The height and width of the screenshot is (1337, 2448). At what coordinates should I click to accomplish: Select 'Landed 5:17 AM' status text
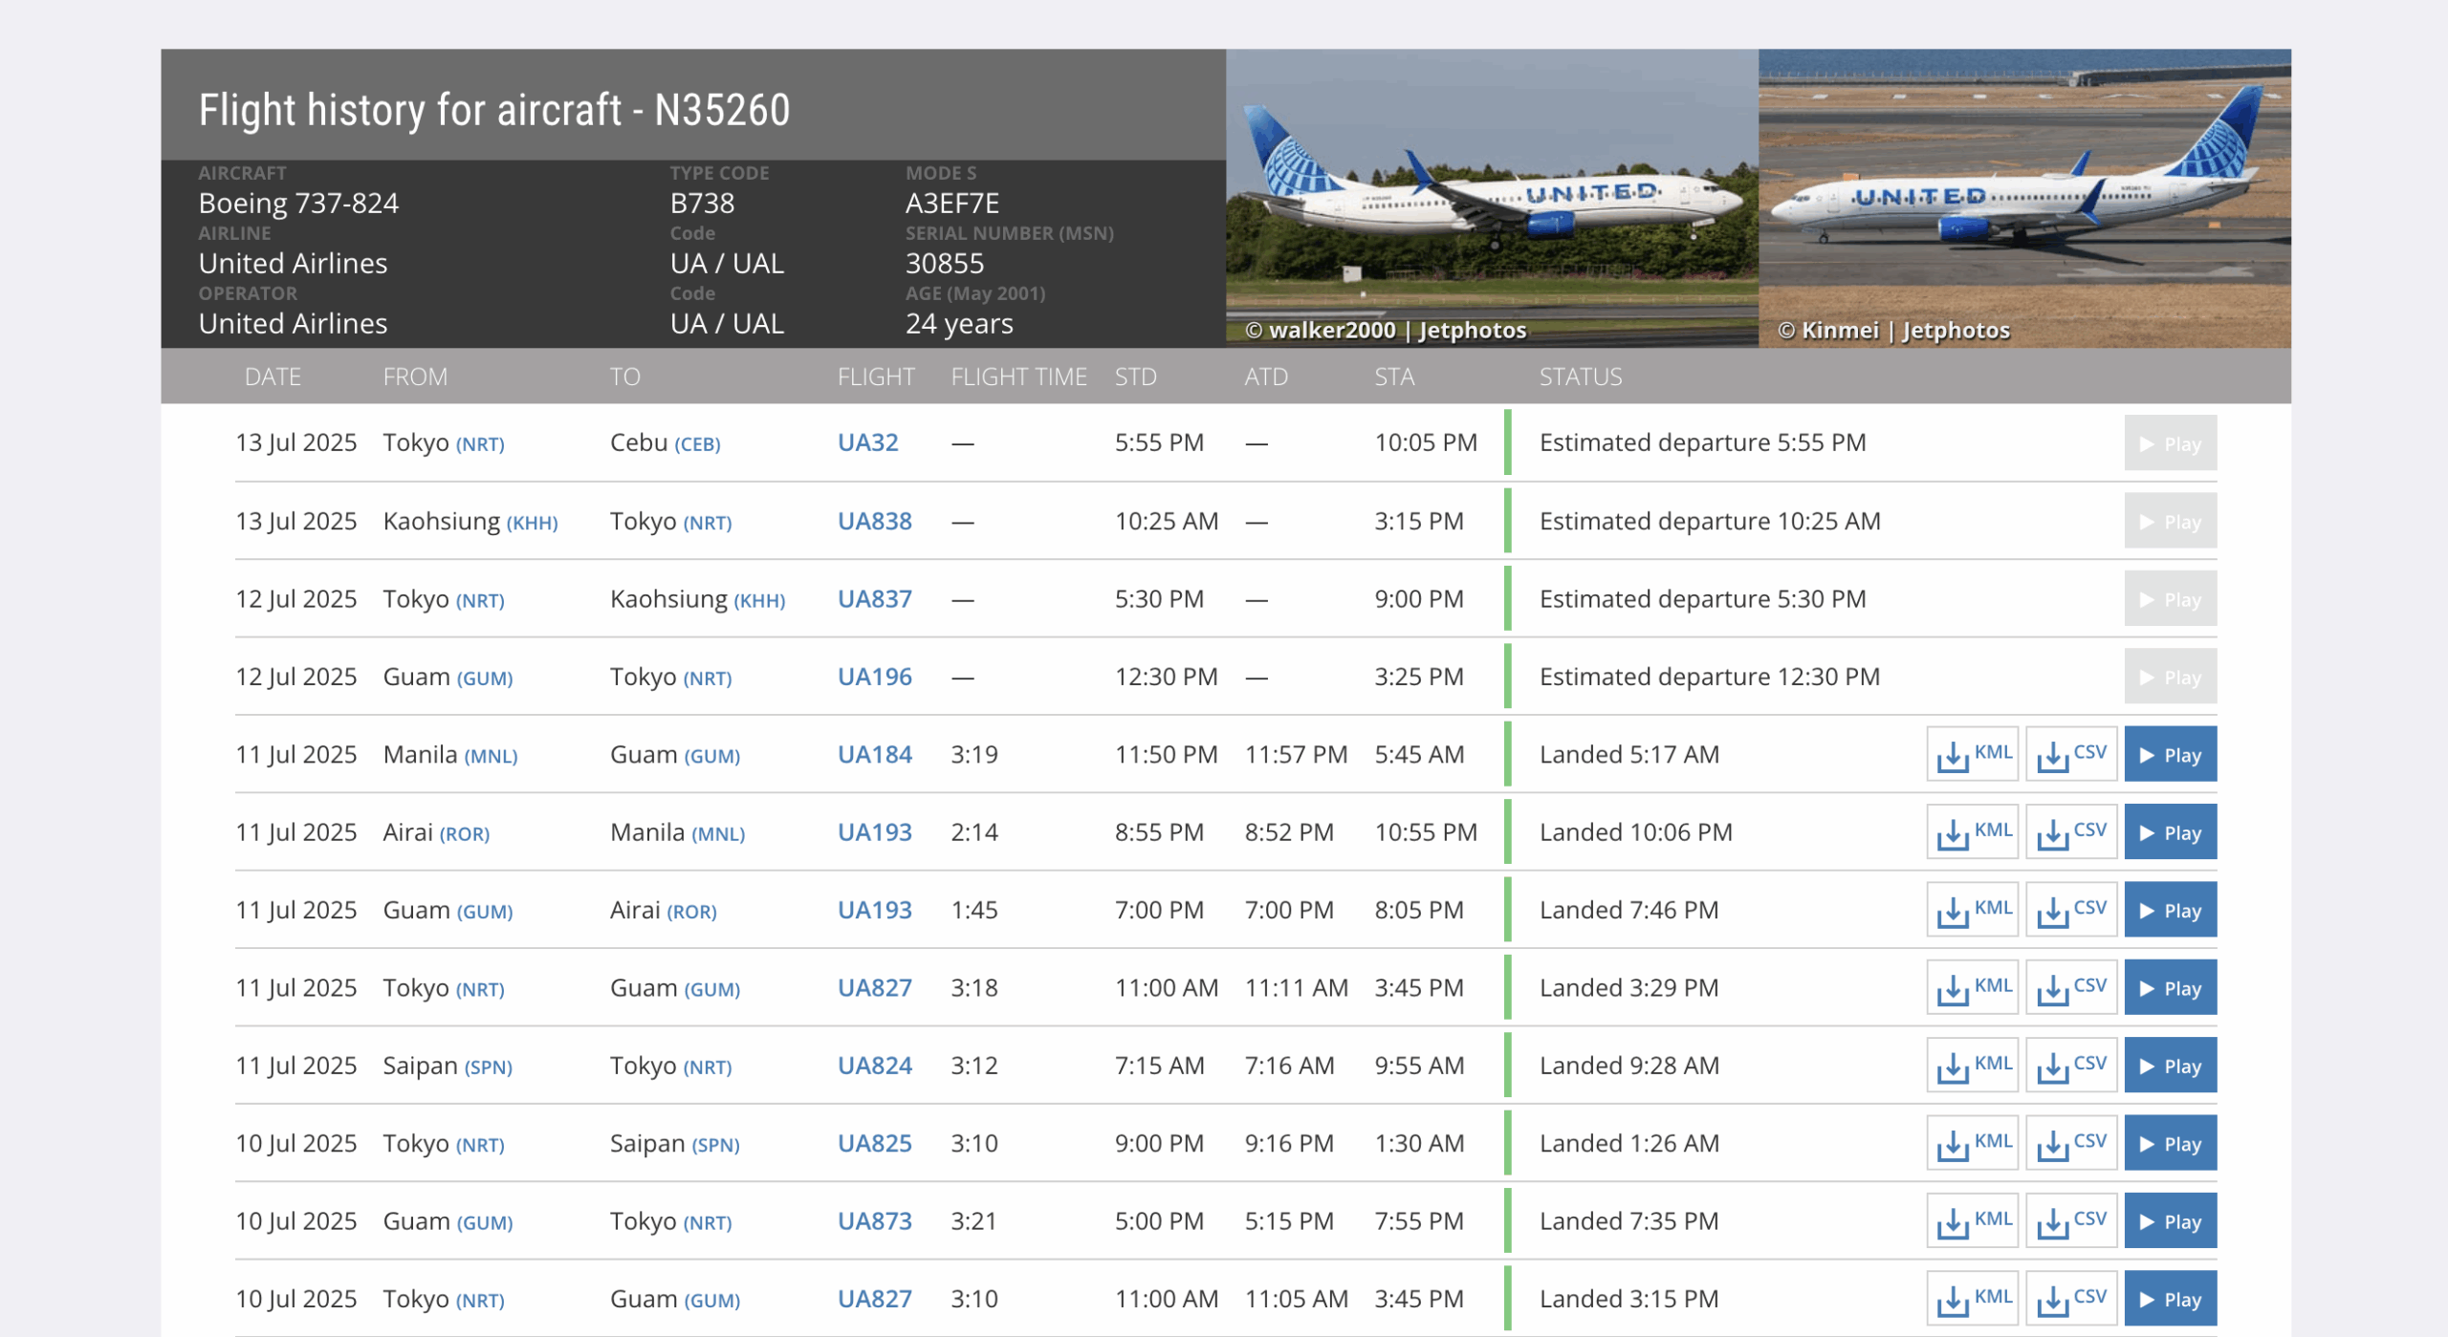click(1628, 754)
